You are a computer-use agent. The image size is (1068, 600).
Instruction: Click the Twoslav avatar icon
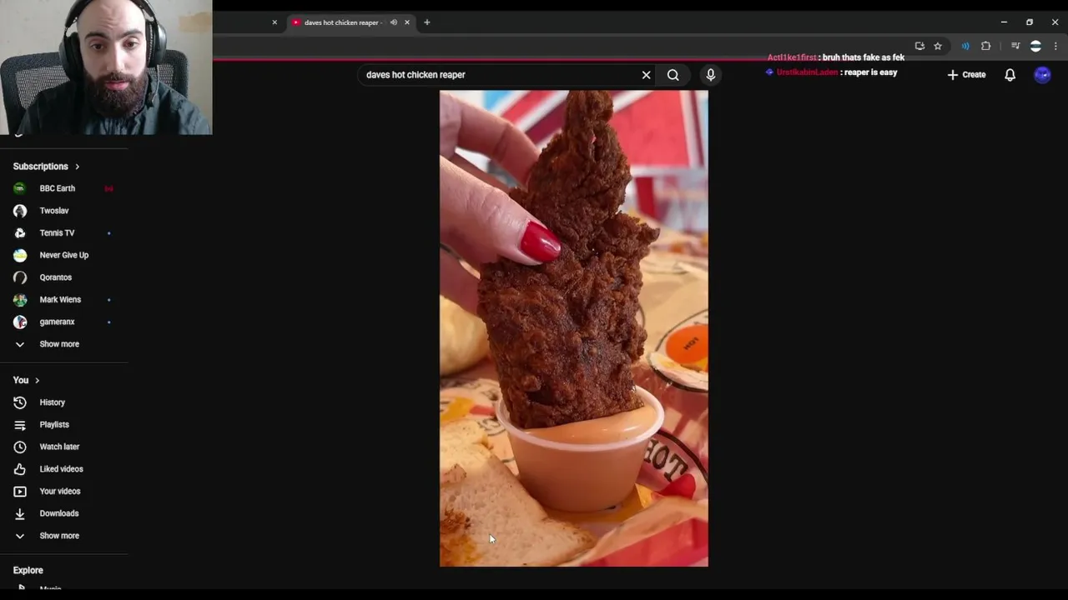click(20, 211)
